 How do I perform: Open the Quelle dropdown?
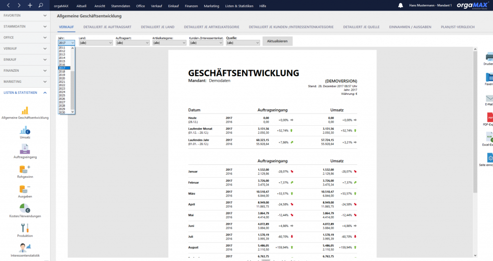pos(243,43)
